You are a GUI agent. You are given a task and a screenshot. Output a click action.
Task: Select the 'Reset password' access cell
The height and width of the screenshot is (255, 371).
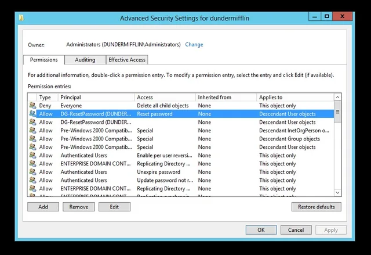point(155,114)
